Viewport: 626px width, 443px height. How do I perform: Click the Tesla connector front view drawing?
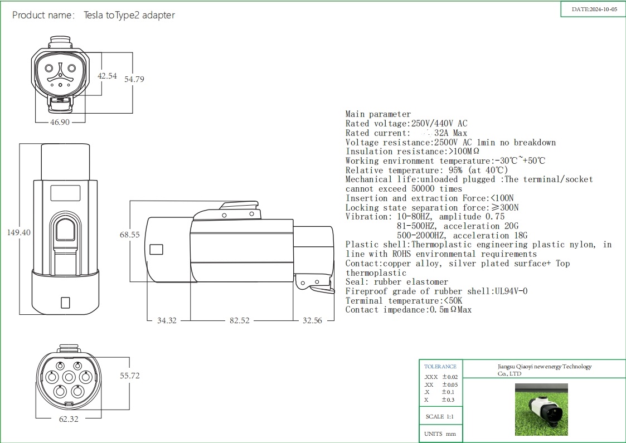(x=60, y=75)
